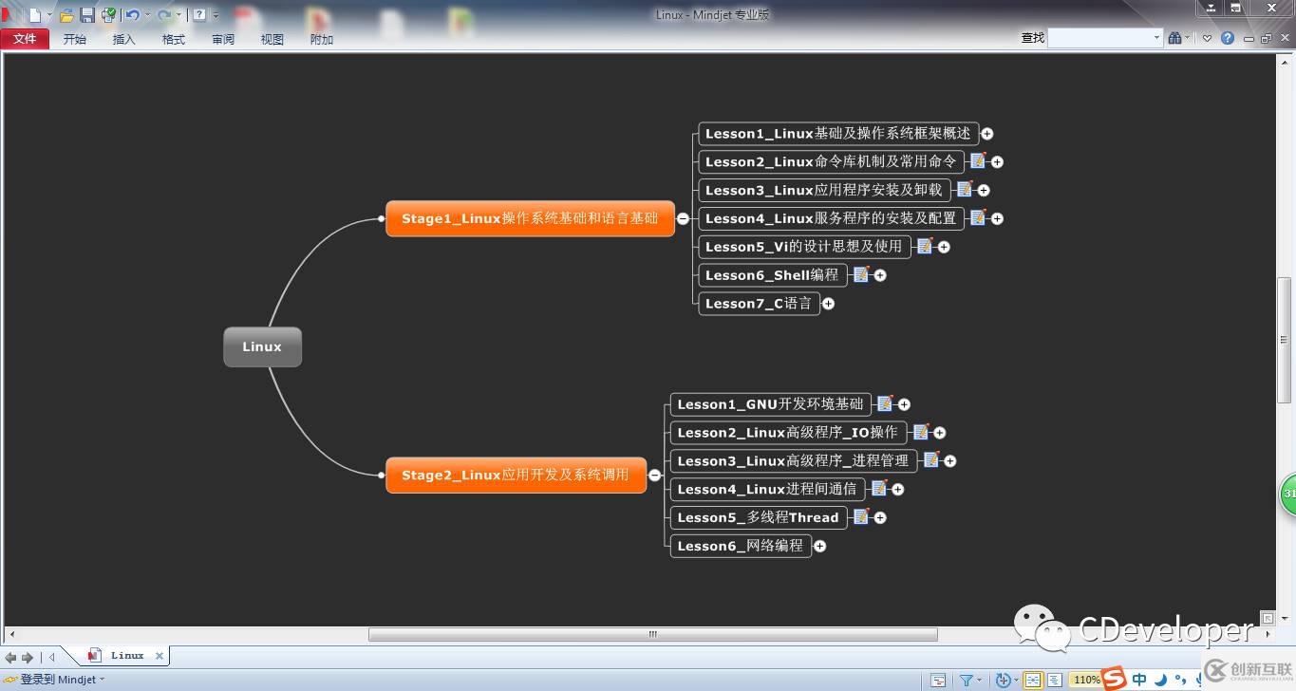Toggle Chinese input mode 中 indicator

1139,679
